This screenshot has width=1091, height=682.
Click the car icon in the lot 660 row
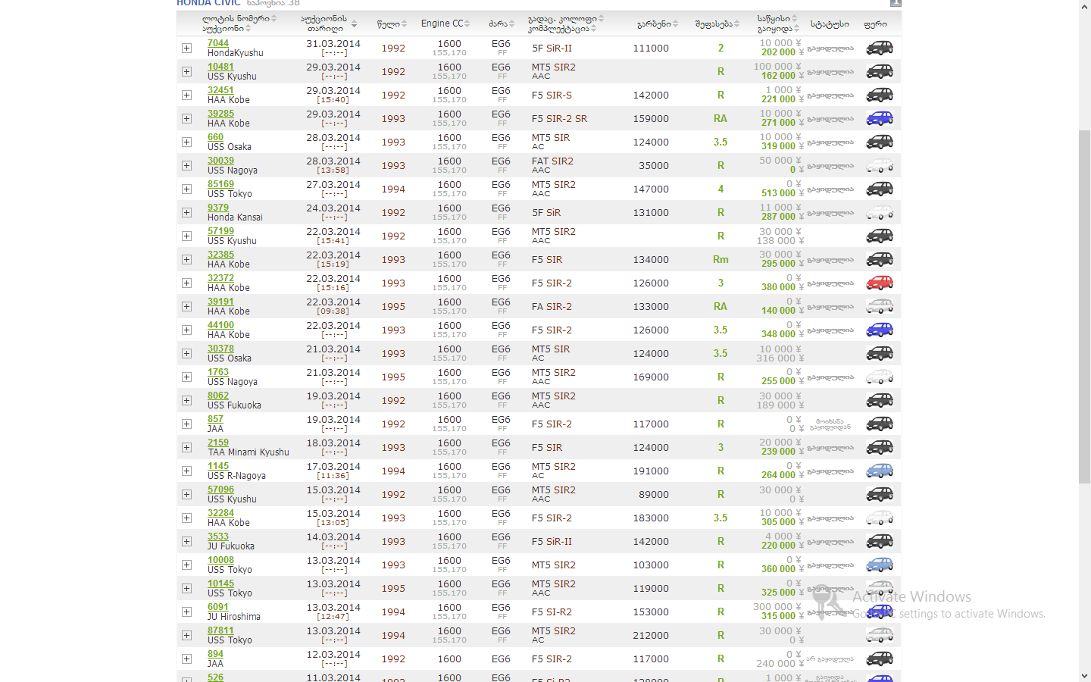point(880,142)
